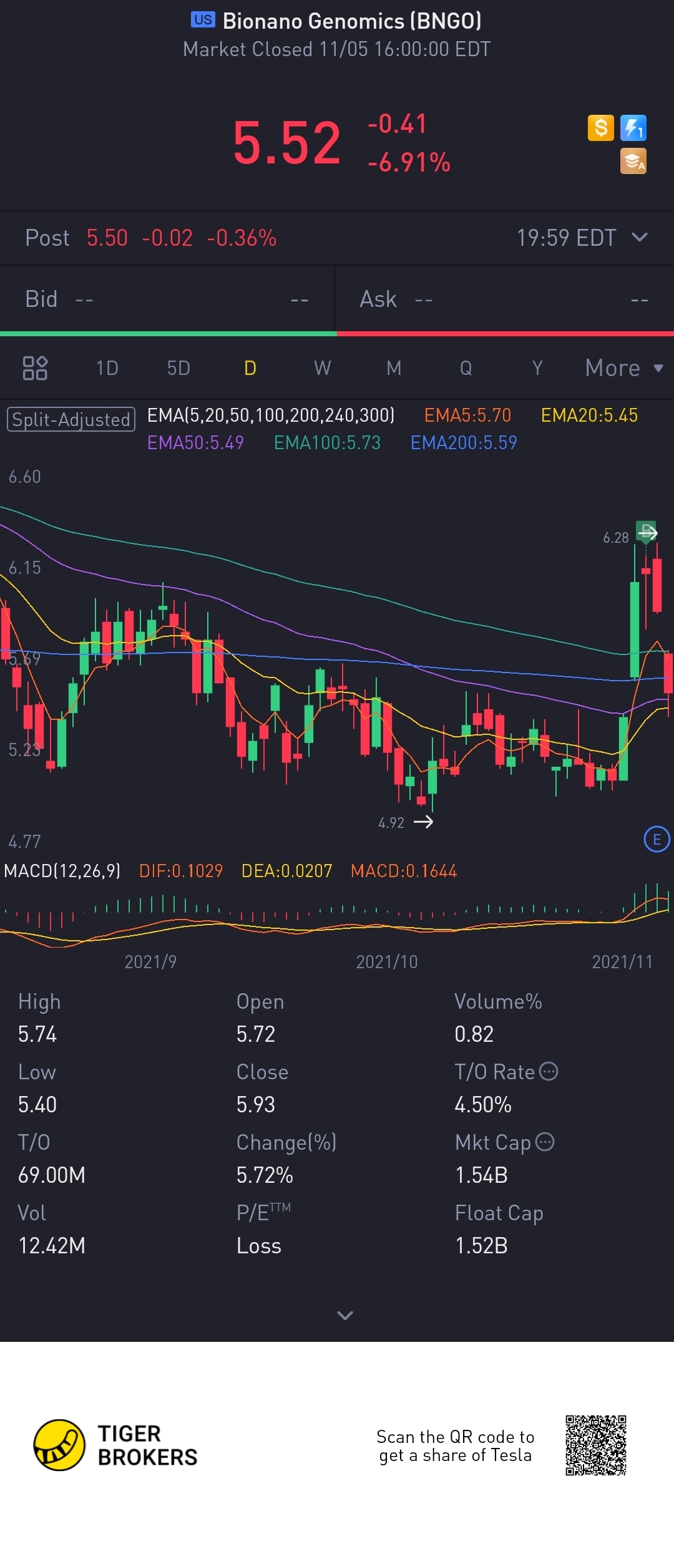Tap the Ask price row
The height and width of the screenshot is (1549, 674).
[x=504, y=299]
